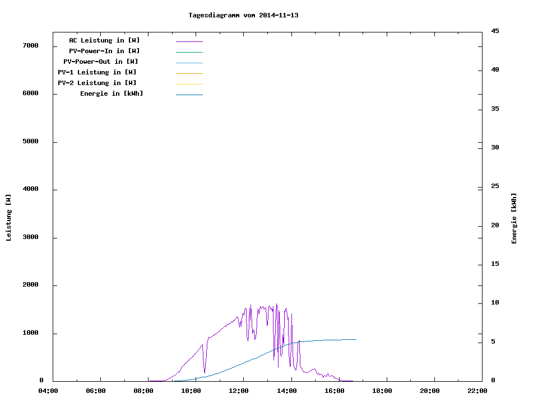Screen dimensions: 538x403
Task: Select the 08:00 time axis label
Action: click(x=143, y=391)
